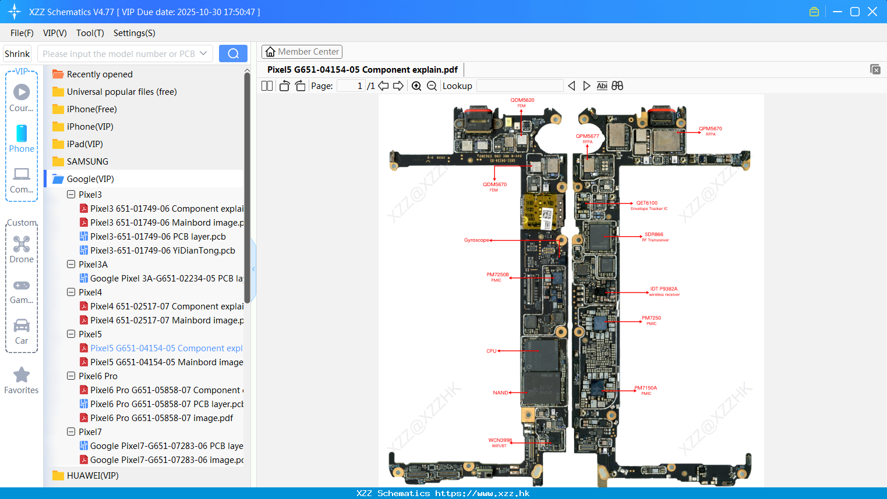Open the Settings(S) menu
The width and height of the screenshot is (887, 499).
click(135, 33)
